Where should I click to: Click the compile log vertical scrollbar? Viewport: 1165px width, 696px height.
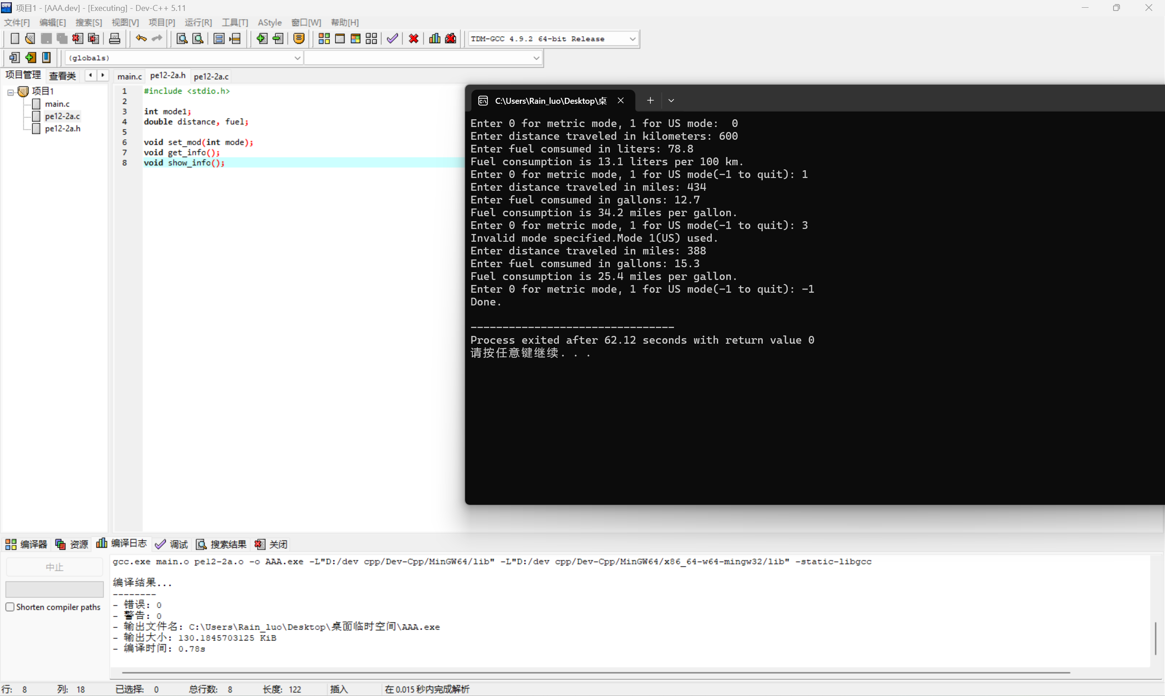pyautogui.click(x=1155, y=638)
